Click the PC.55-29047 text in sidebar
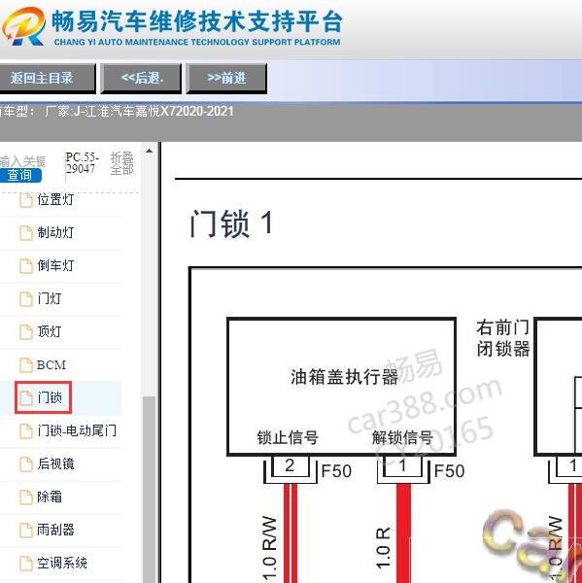 click(82, 163)
